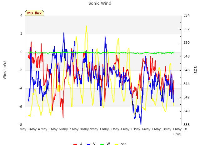Click the May 5 x-axis tick label
Image resolution: width=200 pixels, height=150 pixels.
[46, 129]
